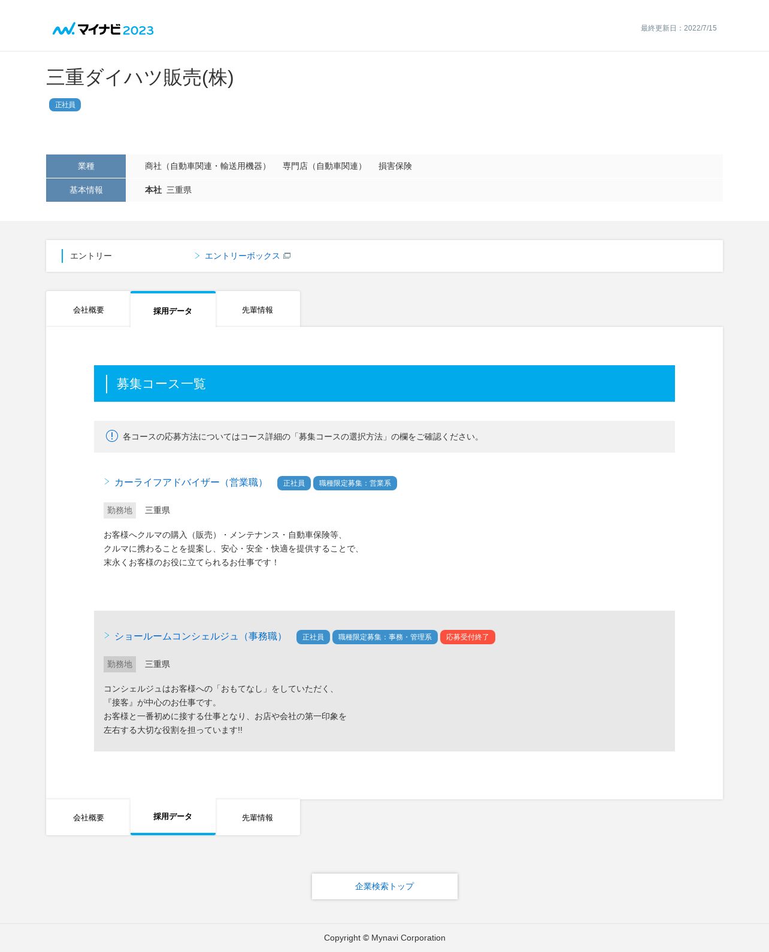Image resolution: width=769 pixels, height=952 pixels.
Task: Click 商社（自動車関連・輸送用機器）text
Action: click(207, 166)
